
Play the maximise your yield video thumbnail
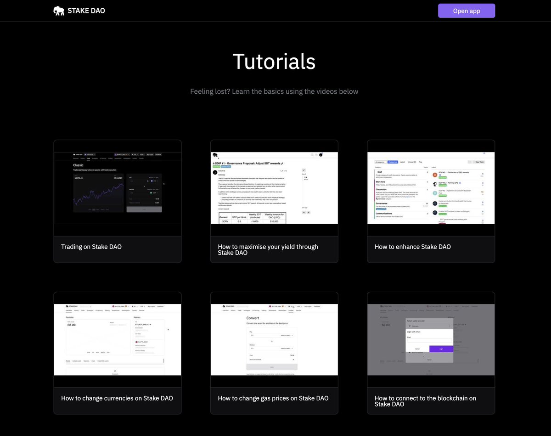tap(274, 188)
